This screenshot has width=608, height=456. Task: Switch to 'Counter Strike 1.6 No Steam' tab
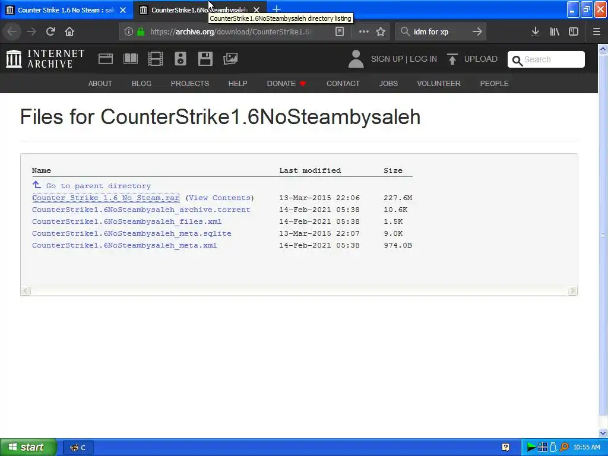click(66, 10)
